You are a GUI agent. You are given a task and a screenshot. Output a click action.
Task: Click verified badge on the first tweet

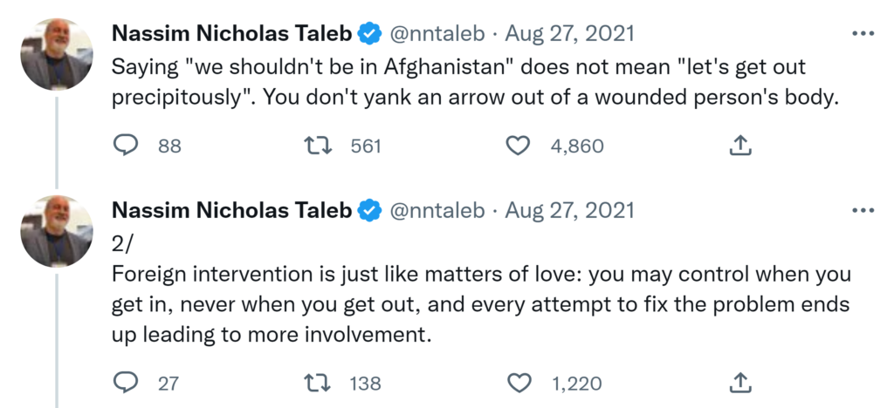point(370,34)
